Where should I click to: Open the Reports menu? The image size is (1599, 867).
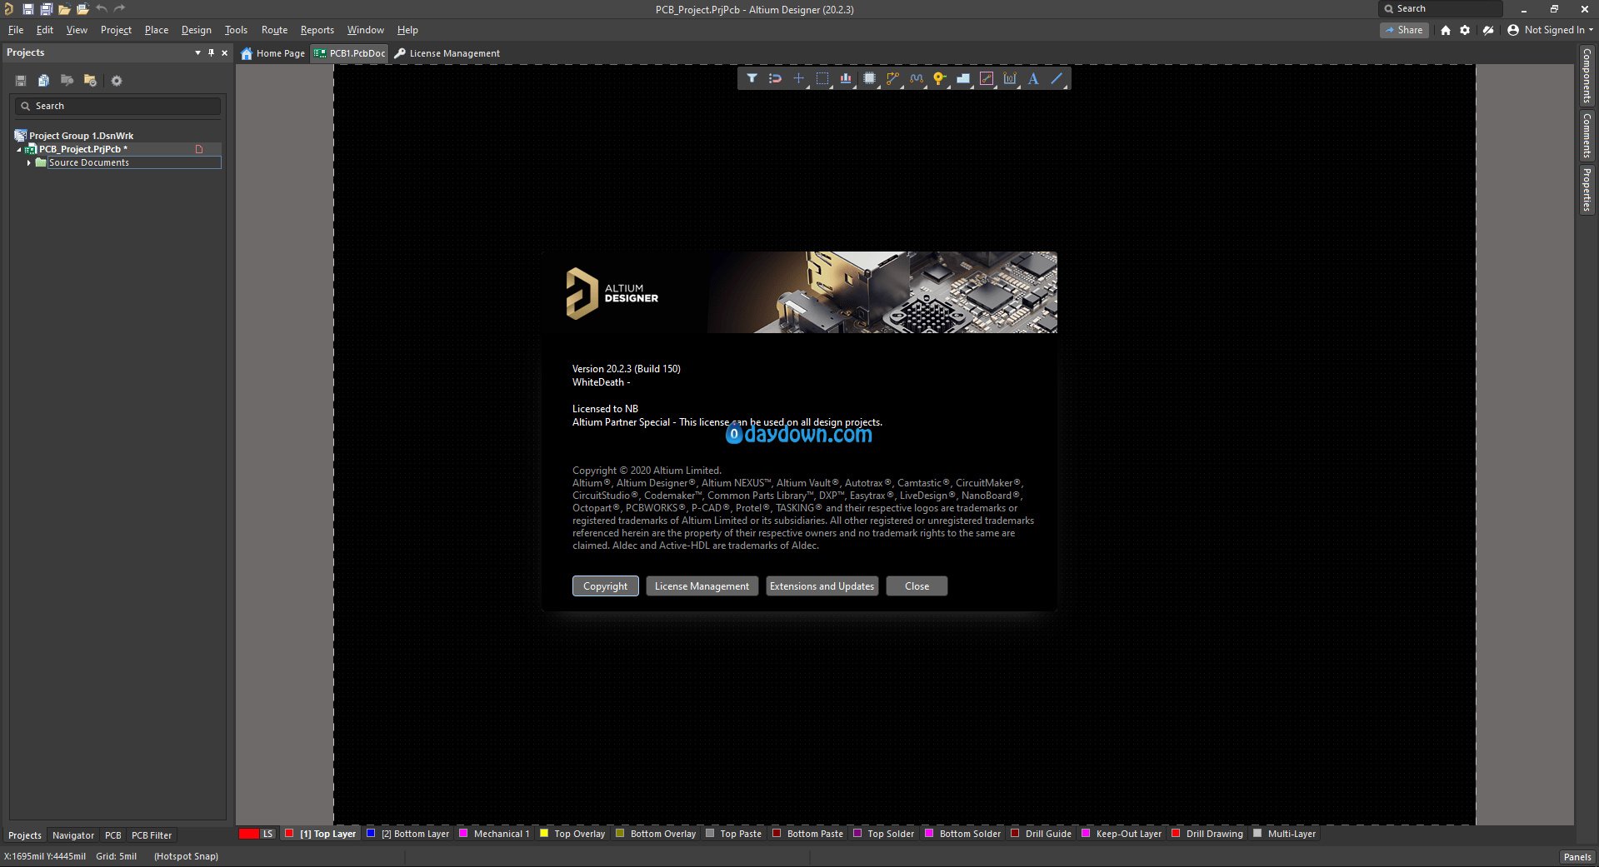click(x=317, y=30)
